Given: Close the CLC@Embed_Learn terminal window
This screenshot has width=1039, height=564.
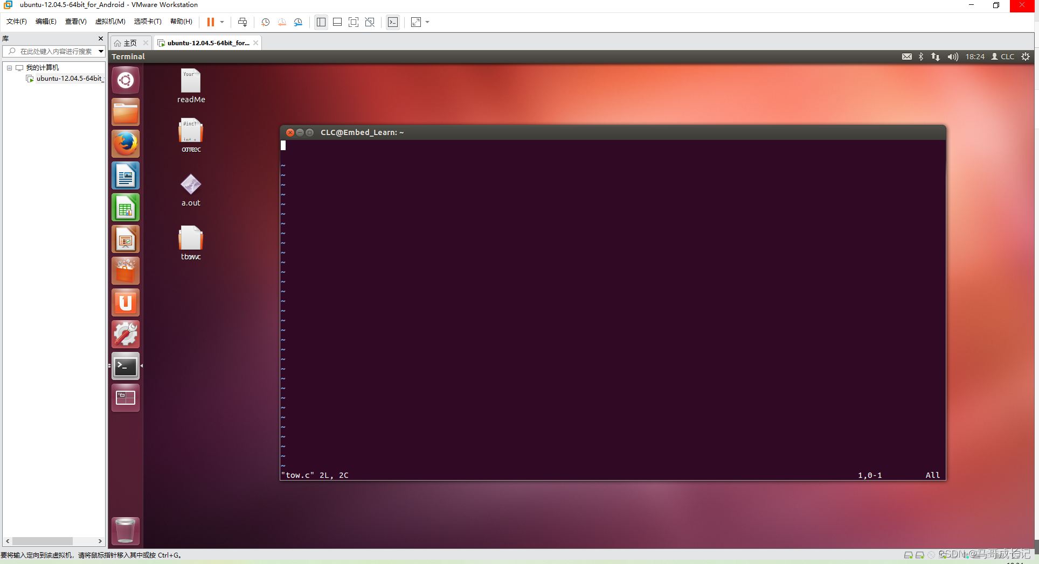Looking at the screenshot, I should coord(290,132).
